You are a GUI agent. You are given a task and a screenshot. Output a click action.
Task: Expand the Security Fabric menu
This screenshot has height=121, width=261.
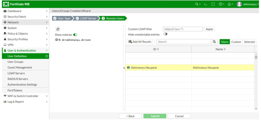(x=25, y=17)
